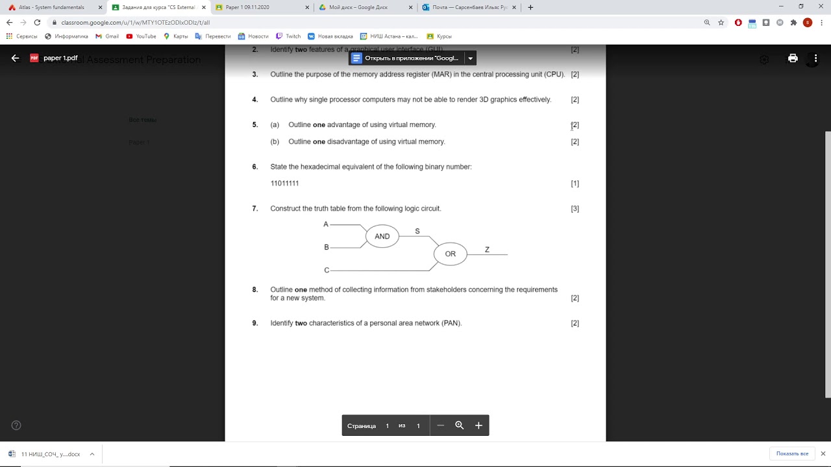Click the gray square extension icon

(x=766, y=22)
